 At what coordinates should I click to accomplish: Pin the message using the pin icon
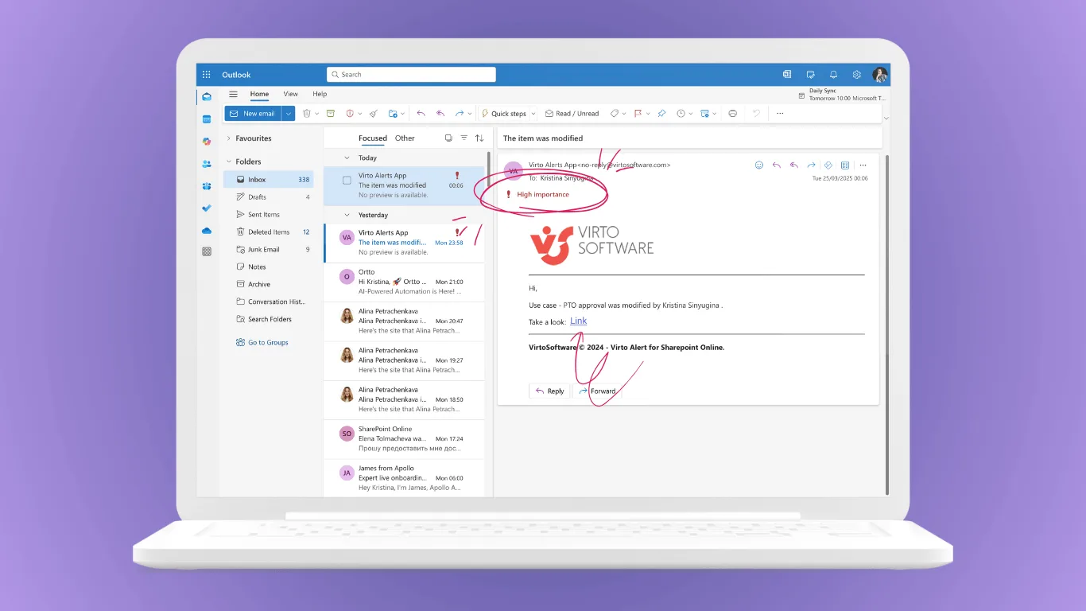(x=661, y=114)
